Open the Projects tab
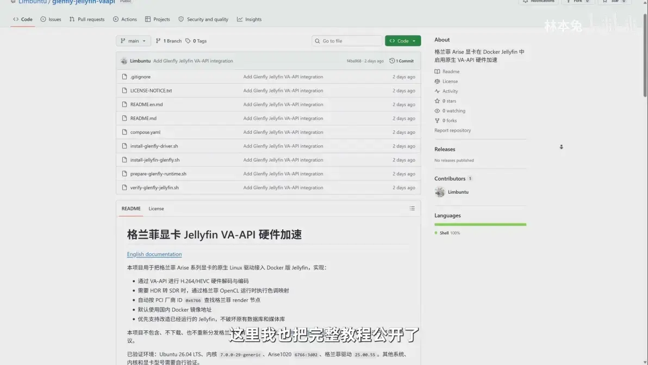 coord(158,20)
